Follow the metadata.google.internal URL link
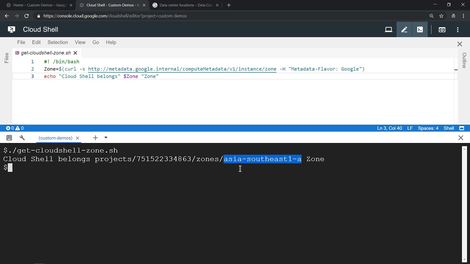Image resolution: width=470 pixels, height=264 pixels. [182, 69]
